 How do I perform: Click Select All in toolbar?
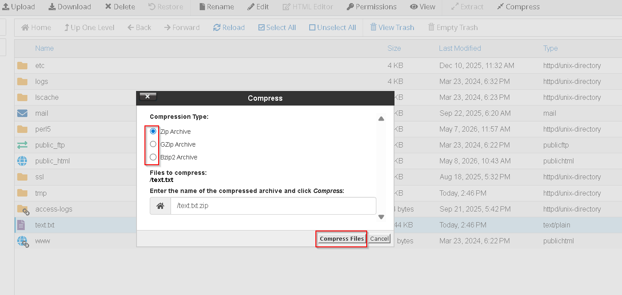(x=277, y=27)
